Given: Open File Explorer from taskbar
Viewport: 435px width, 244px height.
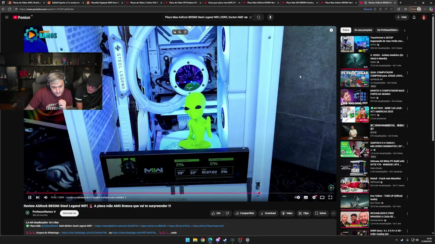Looking at the screenshot, I should pos(195,240).
